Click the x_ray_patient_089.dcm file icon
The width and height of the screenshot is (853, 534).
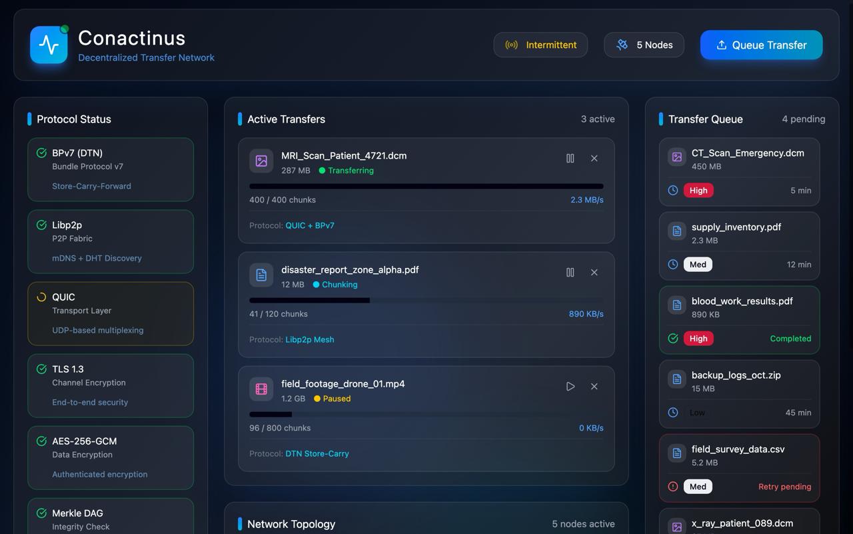click(x=677, y=527)
